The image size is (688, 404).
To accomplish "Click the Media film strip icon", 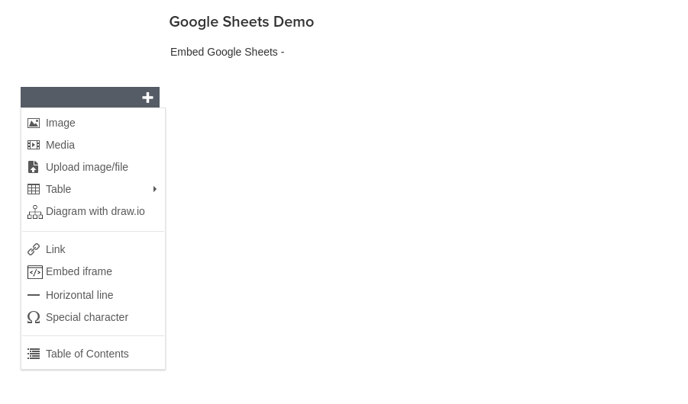I will 34,145.
